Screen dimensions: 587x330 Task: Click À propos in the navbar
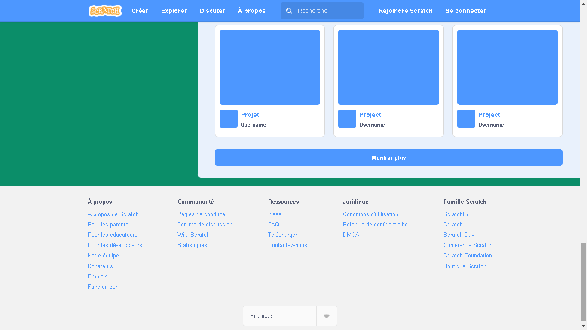(251, 11)
